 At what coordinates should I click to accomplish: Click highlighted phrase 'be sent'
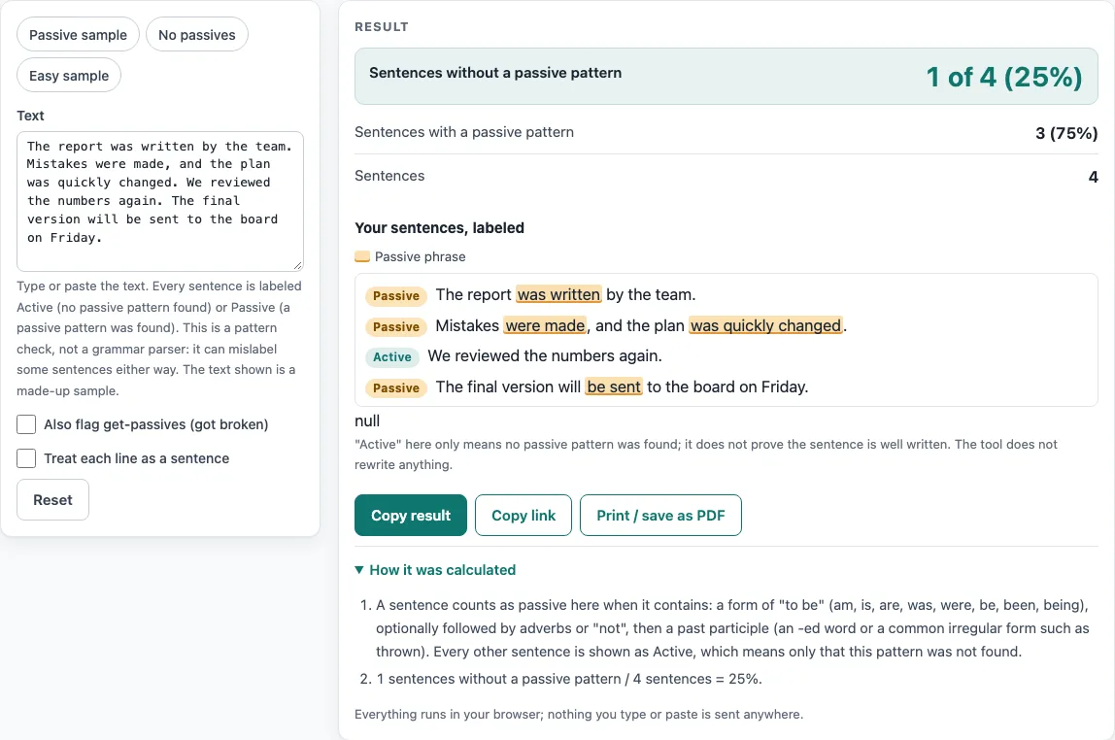614,387
